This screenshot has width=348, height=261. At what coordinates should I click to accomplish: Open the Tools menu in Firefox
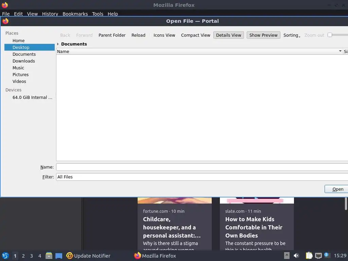point(98,14)
